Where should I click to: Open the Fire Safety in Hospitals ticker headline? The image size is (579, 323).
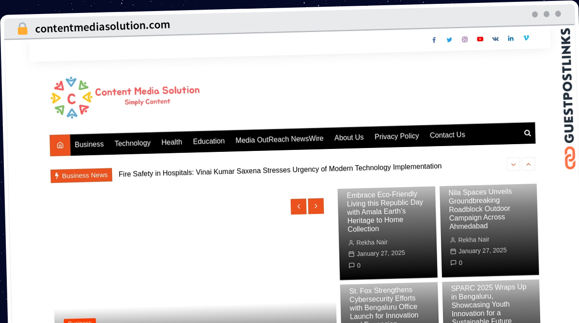point(280,170)
